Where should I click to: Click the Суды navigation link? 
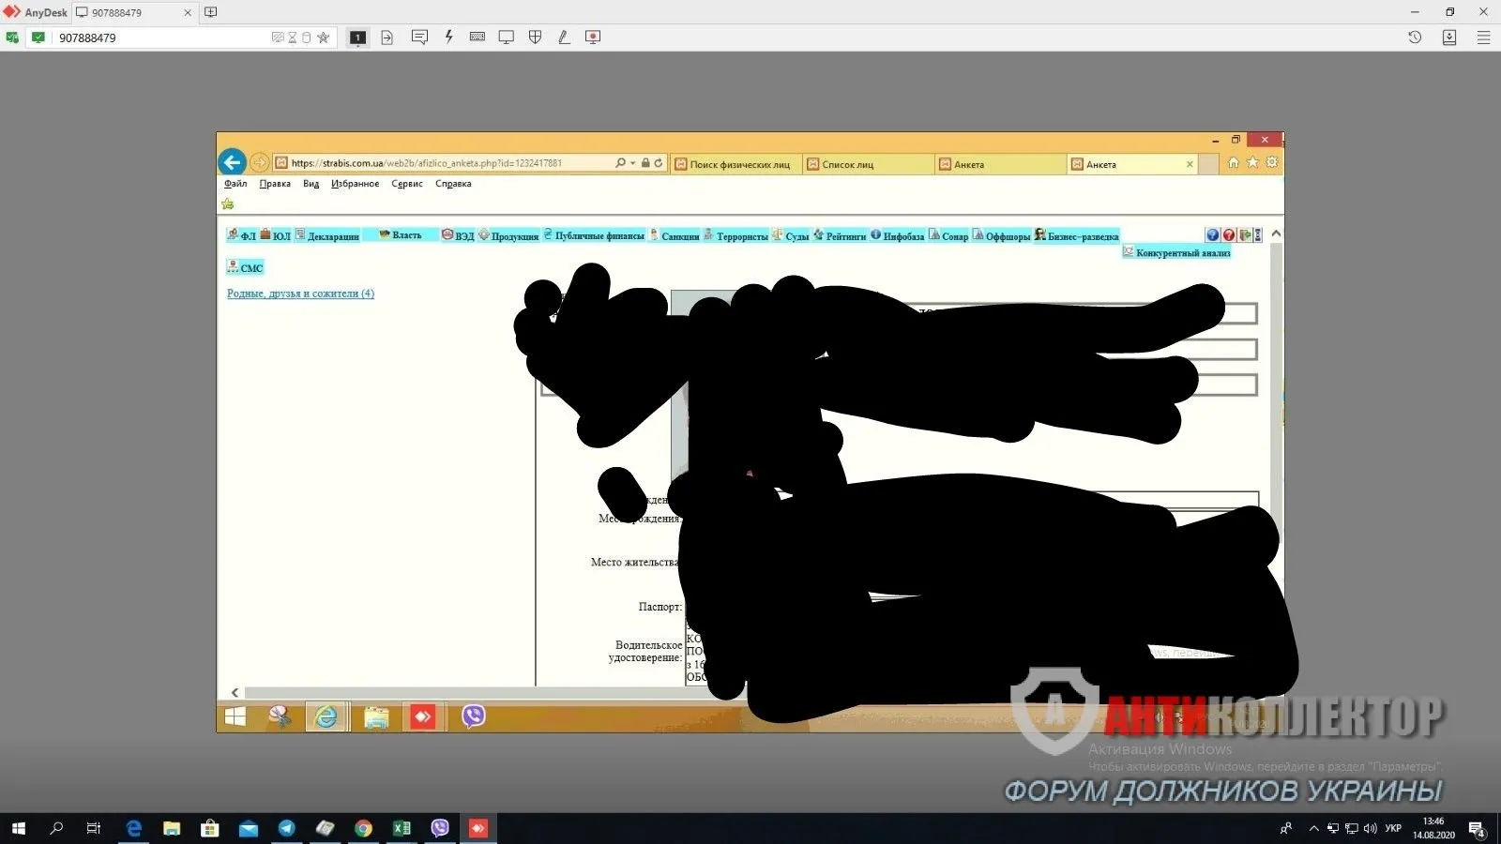point(796,236)
